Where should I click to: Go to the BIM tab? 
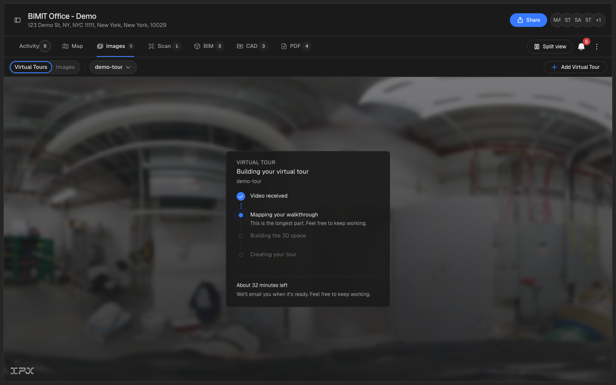(x=209, y=46)
